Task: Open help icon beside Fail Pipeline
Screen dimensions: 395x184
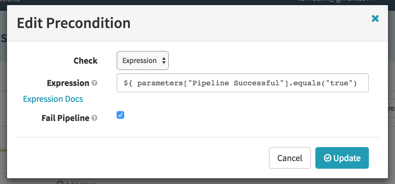Action: pyautogui.click(x=94, y=118)
